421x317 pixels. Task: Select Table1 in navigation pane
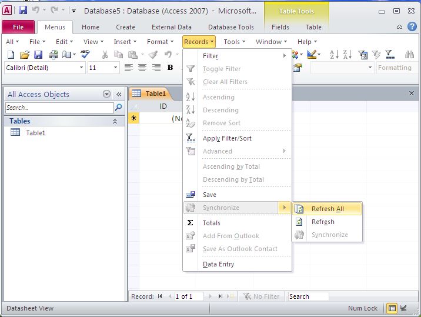click(35, 133)
